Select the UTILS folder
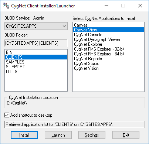149x144 pixels. 36,72
